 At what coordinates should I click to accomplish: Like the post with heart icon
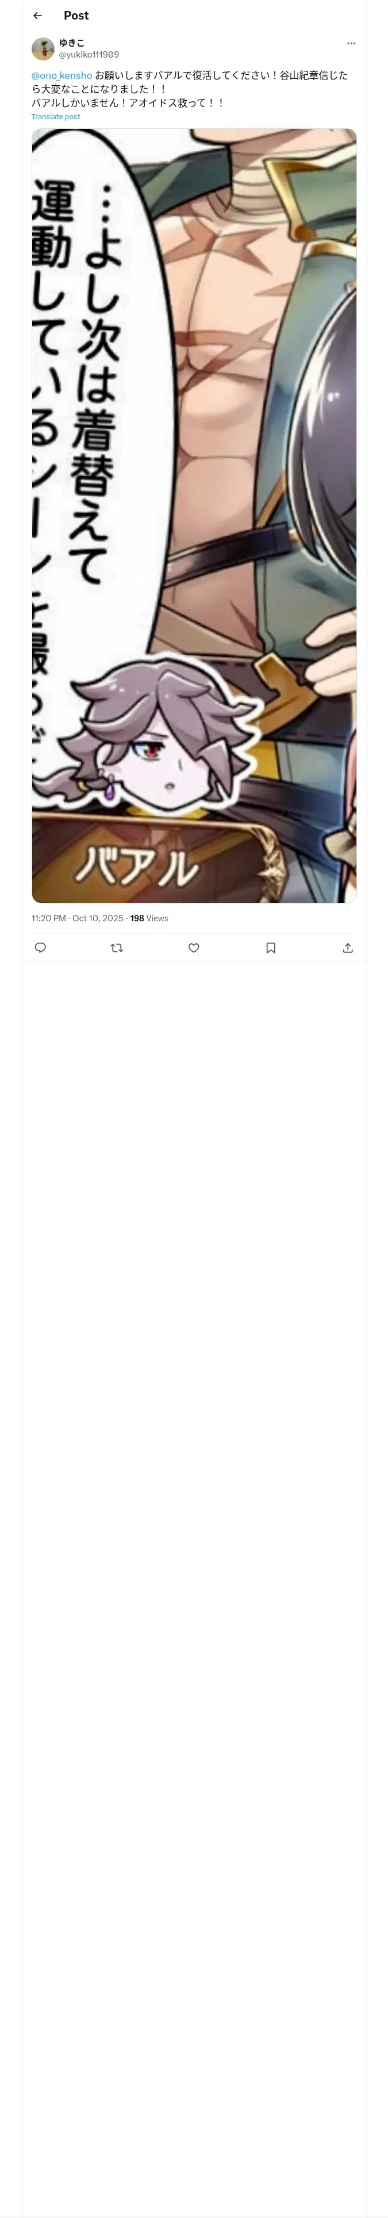tap(194, 947)
